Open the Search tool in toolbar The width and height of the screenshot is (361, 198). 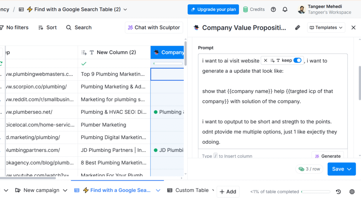[79, 27]
